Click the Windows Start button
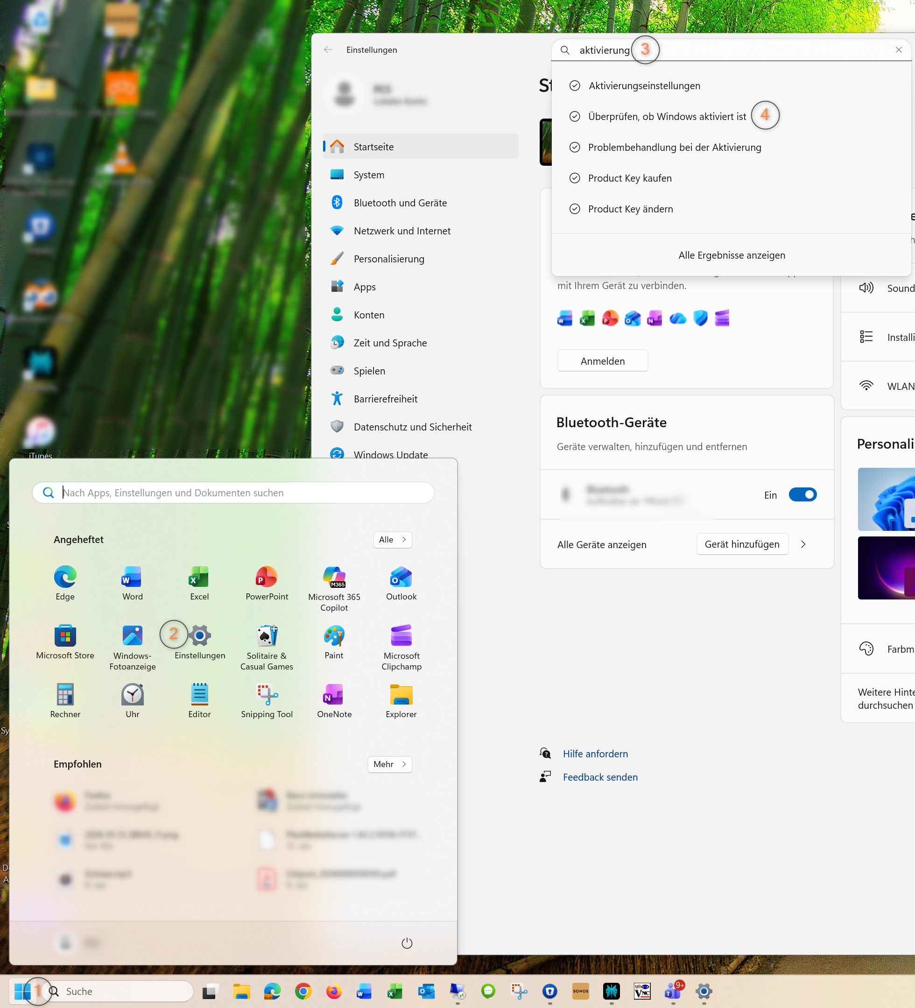The width and height of the screenshot is (915, 1008). pos(22,991)
